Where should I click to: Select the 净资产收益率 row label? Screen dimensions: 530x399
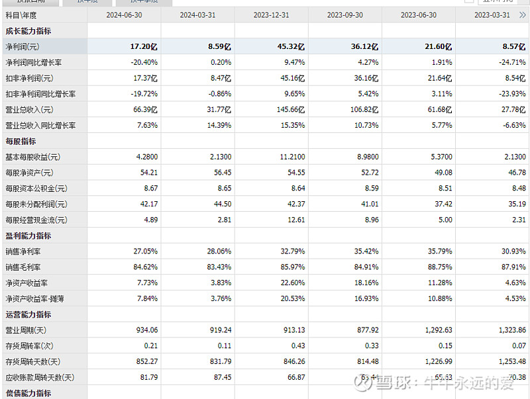(x=26, y=283)
